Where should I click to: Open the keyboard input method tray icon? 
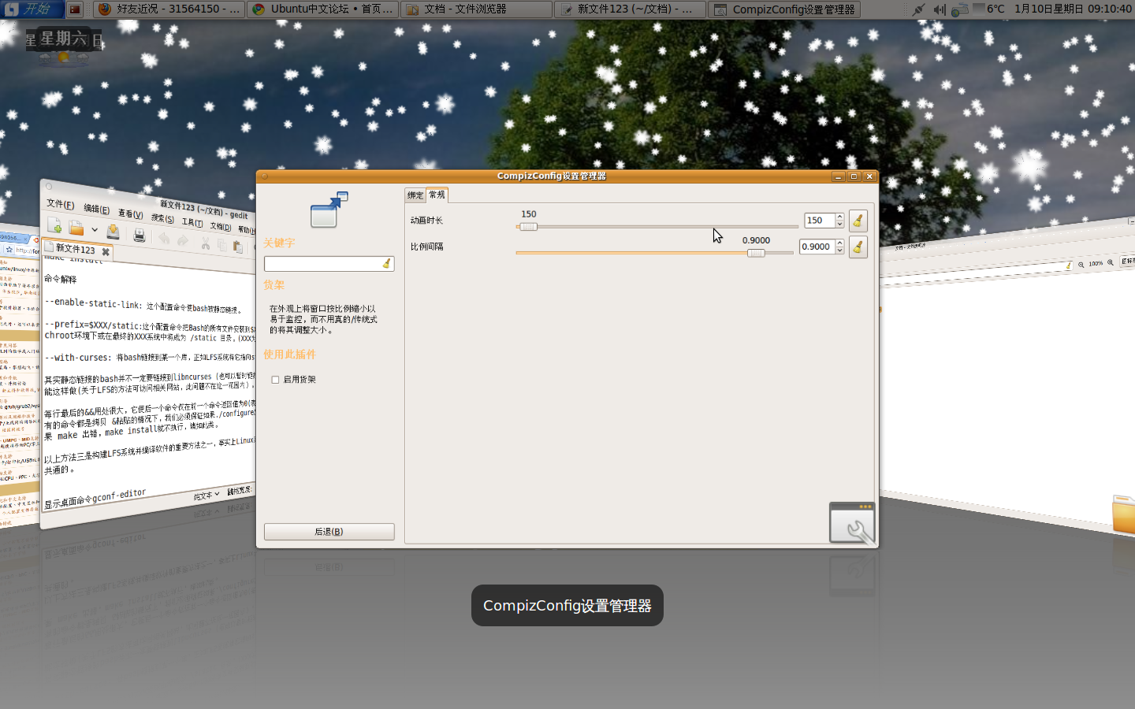(x=959, y=9)
